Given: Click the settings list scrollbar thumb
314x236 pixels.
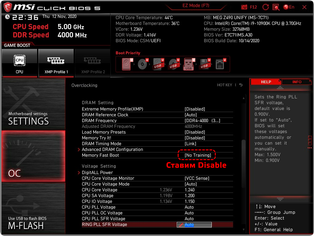Looking at the screenshot, I should [x=243, y=164].
